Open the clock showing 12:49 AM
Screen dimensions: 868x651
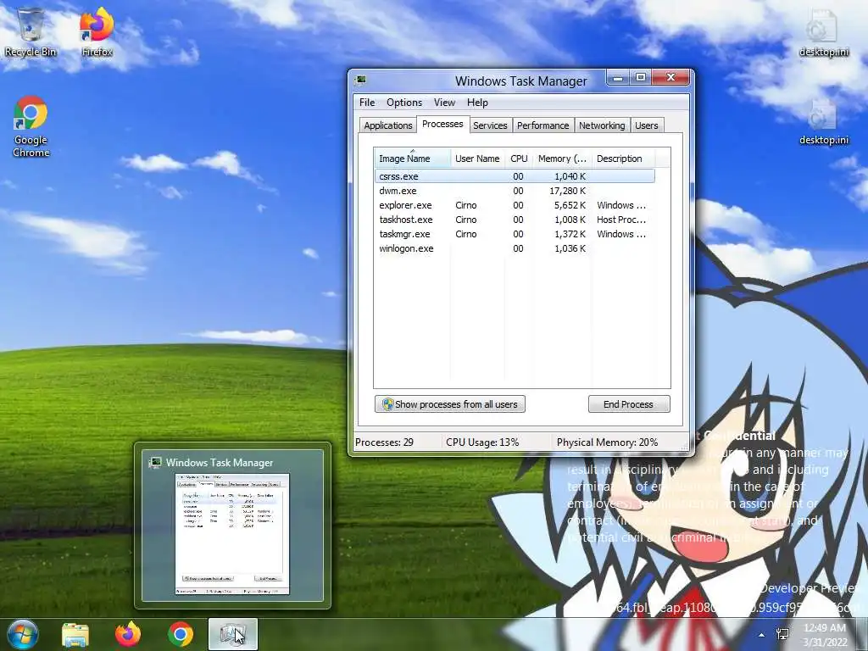point(825,635)
